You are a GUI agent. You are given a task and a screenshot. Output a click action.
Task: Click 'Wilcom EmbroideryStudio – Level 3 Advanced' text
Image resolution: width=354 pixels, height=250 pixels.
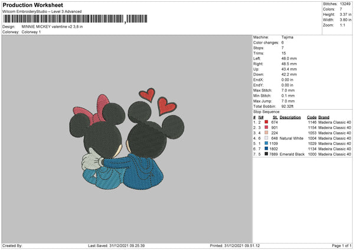[x=42, y=12]
